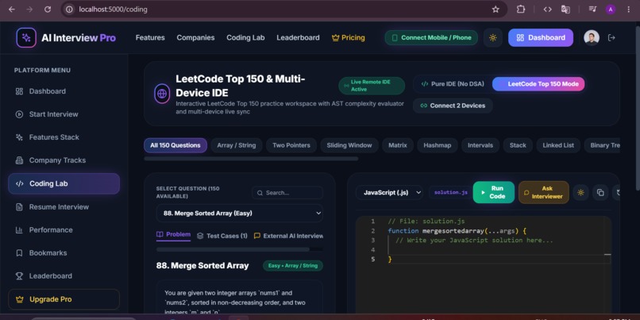Open Performance in the sidebar
Viewport: 640px width, 320px height.
point(64,229)
